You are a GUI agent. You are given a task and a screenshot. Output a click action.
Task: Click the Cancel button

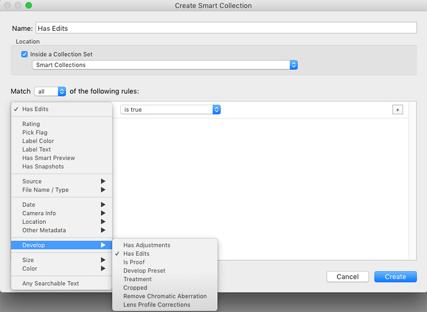[x=347, y=277]
